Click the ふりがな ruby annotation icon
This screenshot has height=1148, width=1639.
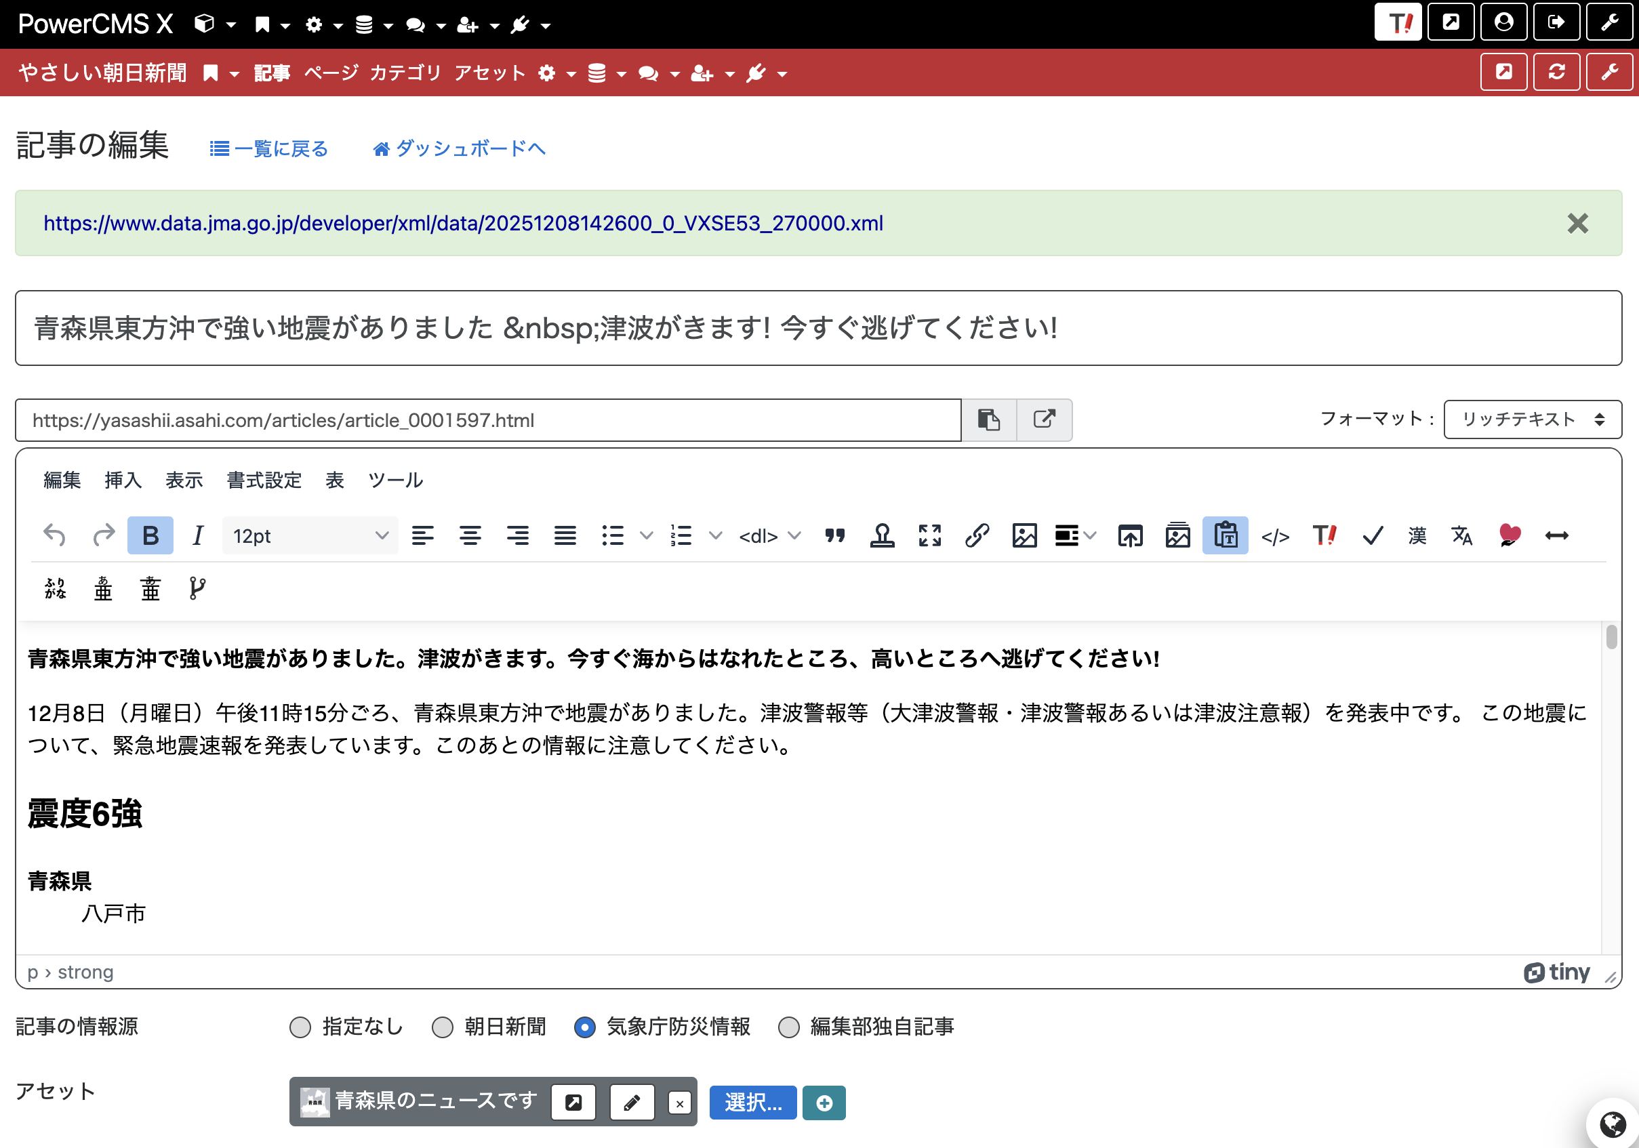coord(54,587)
